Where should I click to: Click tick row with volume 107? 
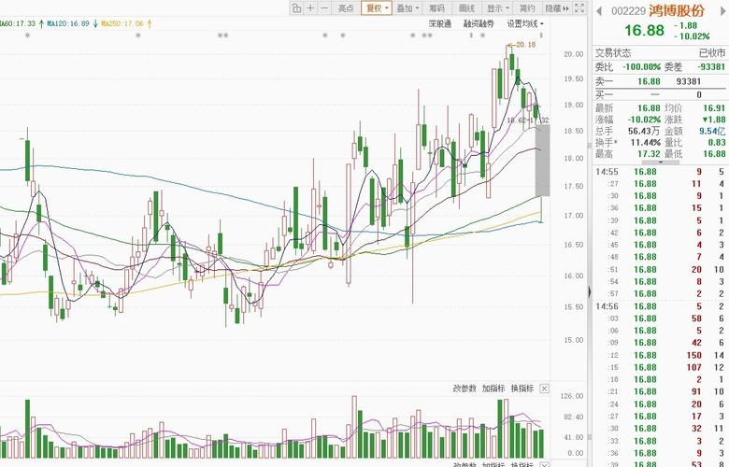click(661, 368)
